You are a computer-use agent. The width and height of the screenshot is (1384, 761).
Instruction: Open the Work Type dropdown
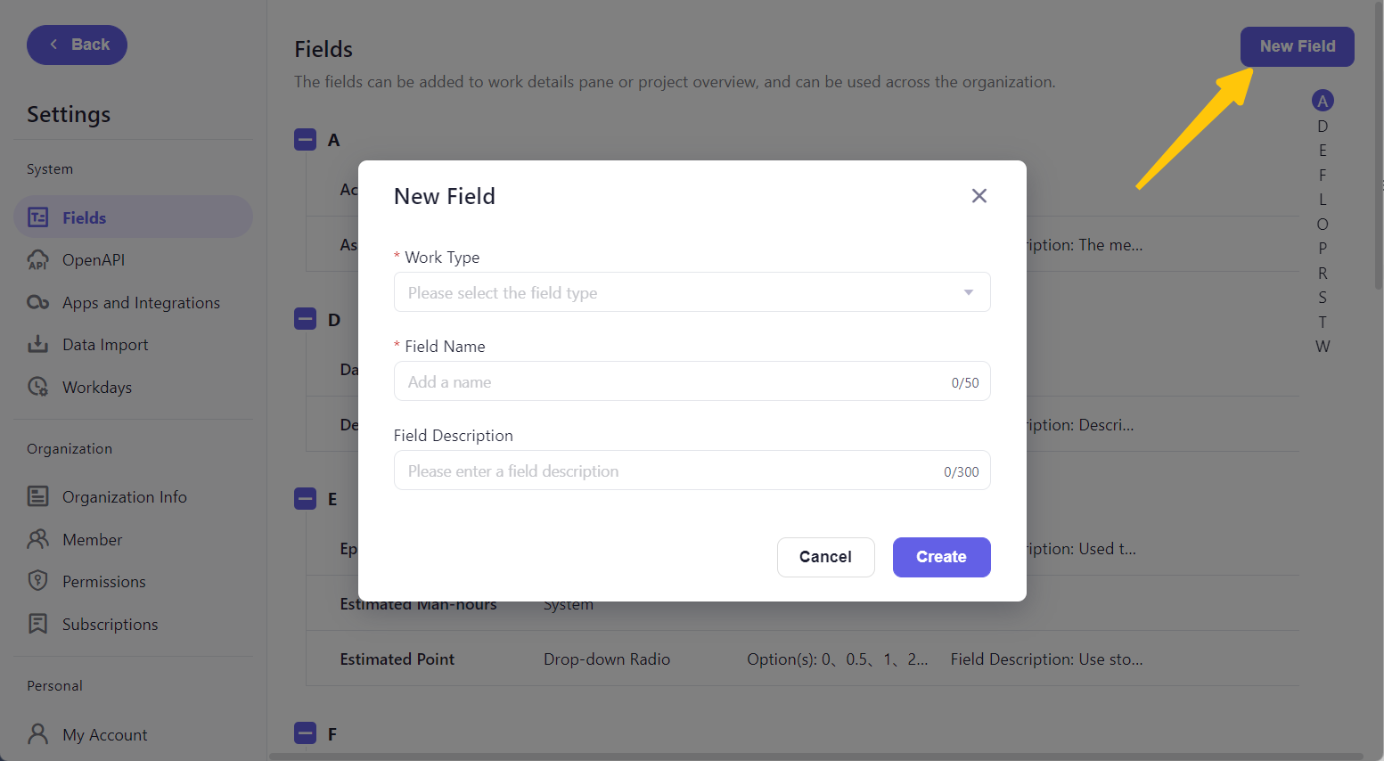(x=692, y=292)
